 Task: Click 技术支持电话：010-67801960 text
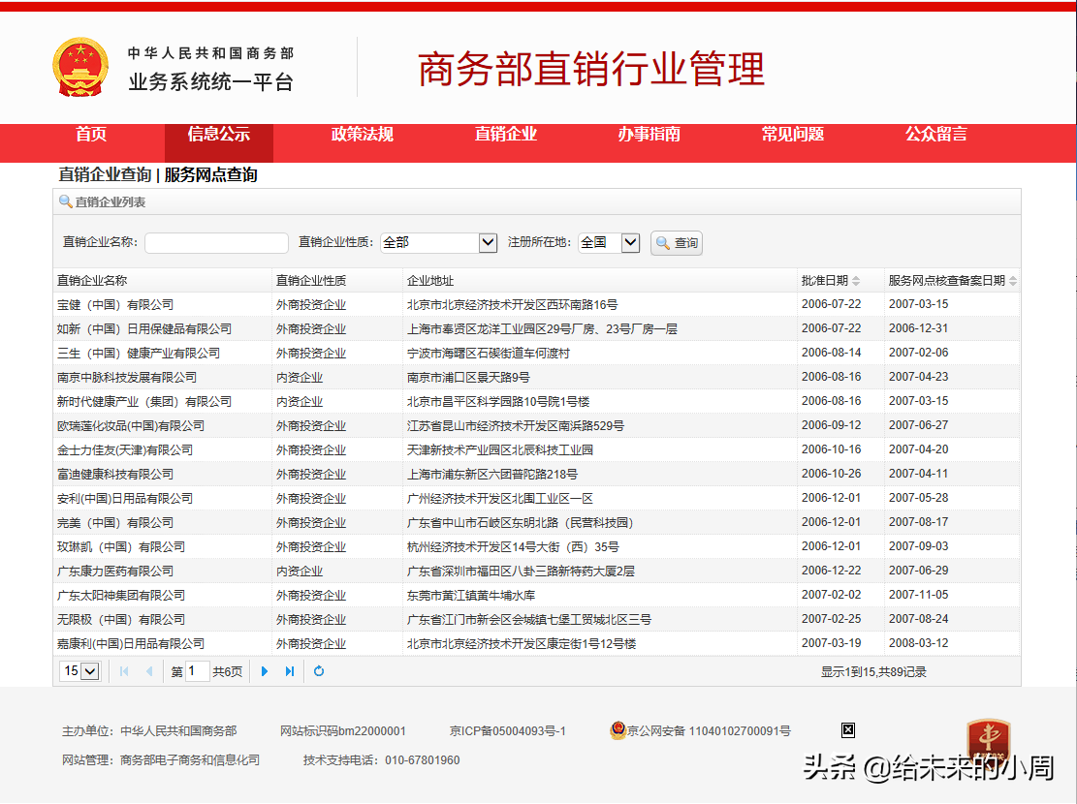click(381, 760)
